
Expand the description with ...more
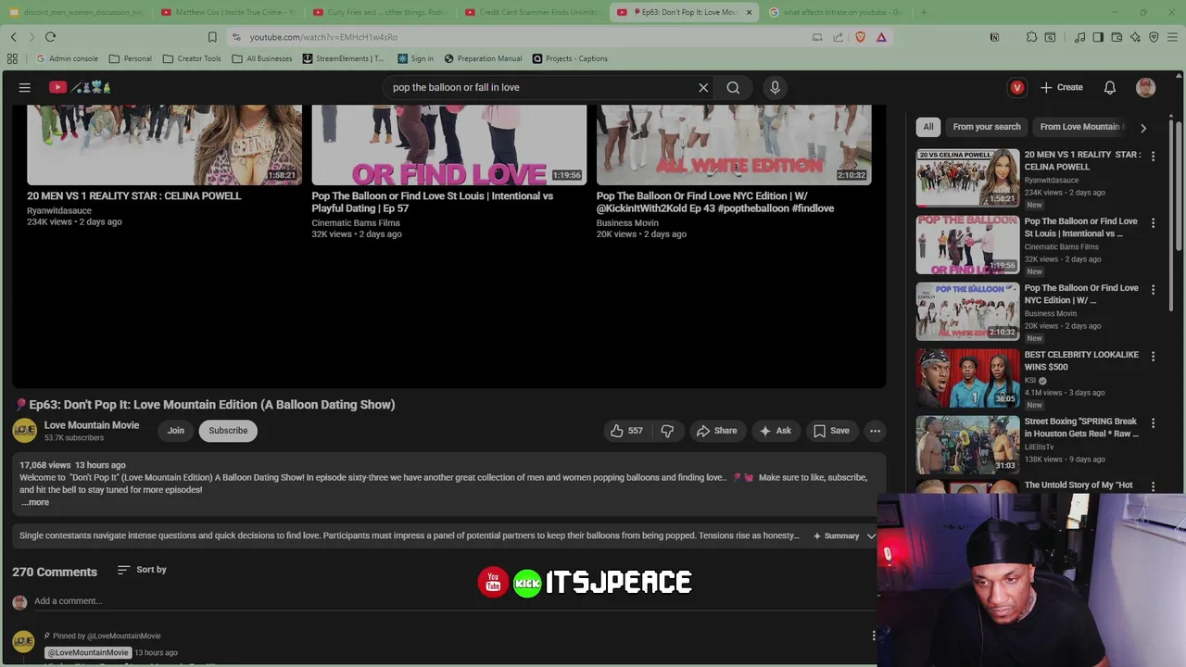point(35,502)
